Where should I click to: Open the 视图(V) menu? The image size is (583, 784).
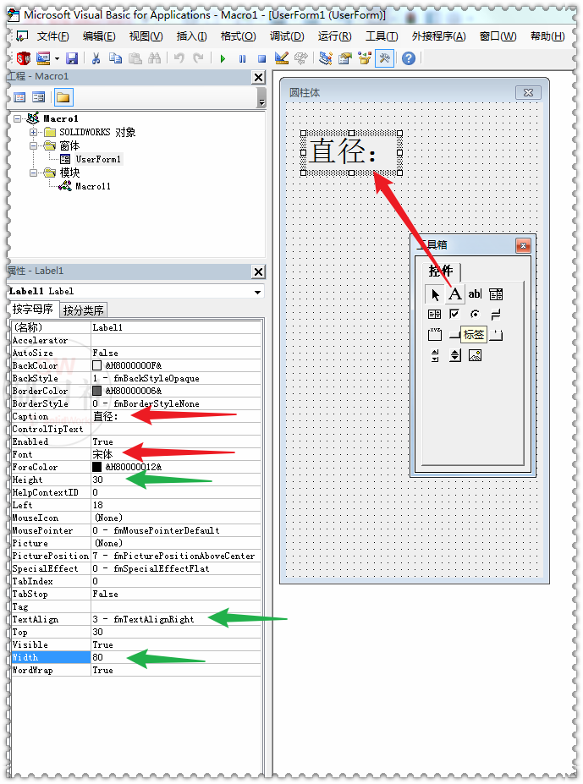click(146, 36)
